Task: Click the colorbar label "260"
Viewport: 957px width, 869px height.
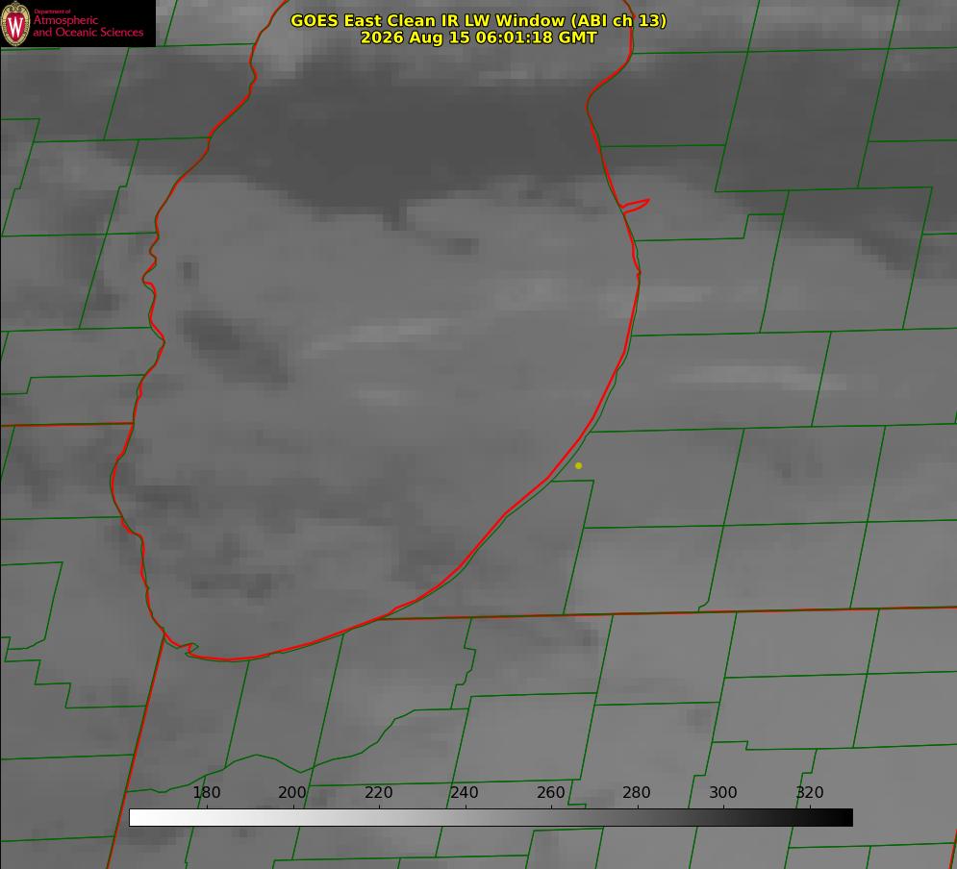Action: 550,792
